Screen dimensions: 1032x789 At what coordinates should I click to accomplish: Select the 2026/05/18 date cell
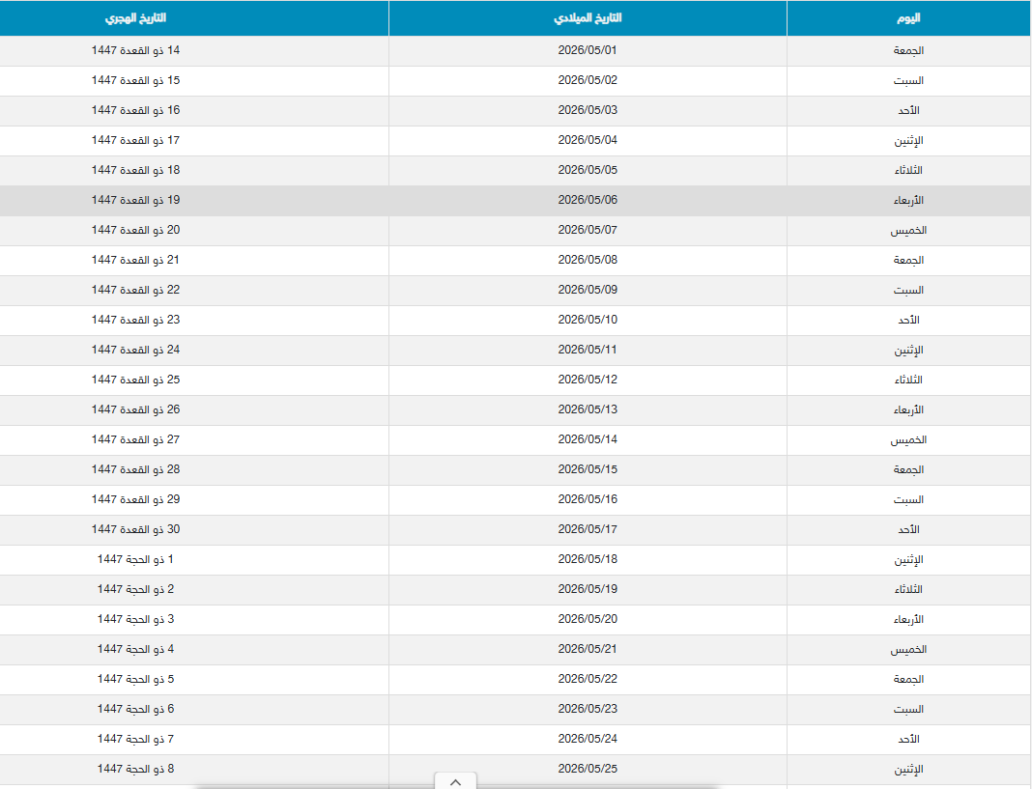point(588,559)
